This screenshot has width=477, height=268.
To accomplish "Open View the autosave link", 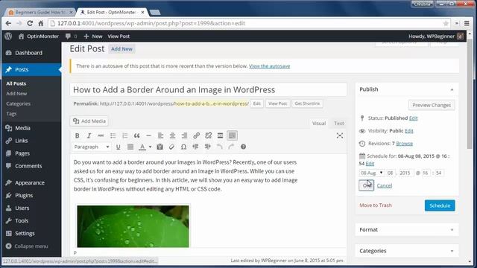I will pos(269,66).
